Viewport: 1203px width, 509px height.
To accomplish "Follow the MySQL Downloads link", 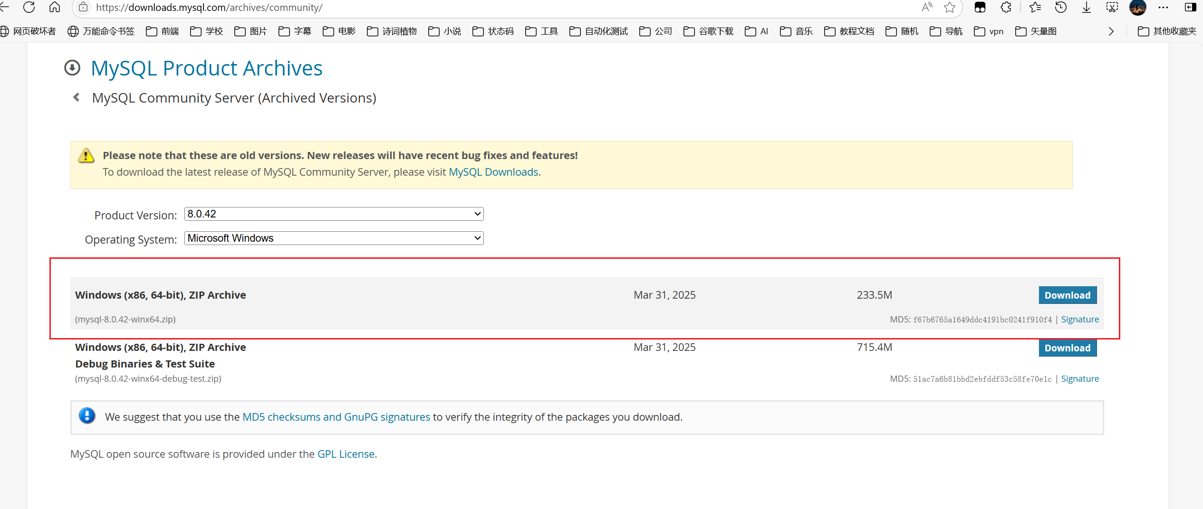I will pos(493,172).
